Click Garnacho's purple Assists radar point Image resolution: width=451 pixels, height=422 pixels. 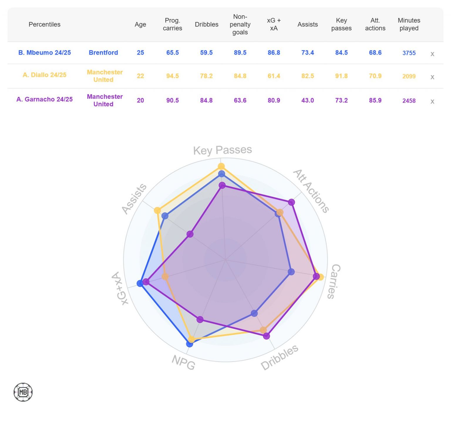tap(190, 234)
